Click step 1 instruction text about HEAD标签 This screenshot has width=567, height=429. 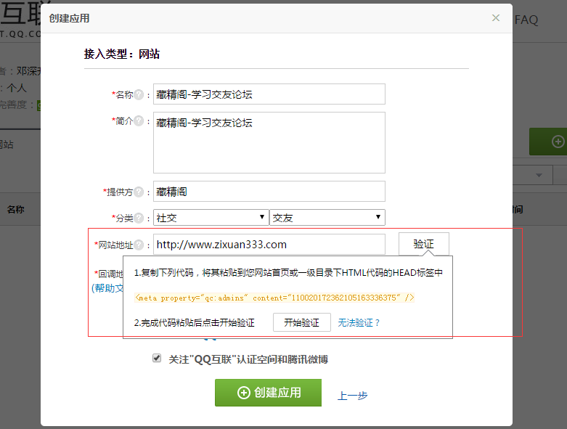(288, 273)
